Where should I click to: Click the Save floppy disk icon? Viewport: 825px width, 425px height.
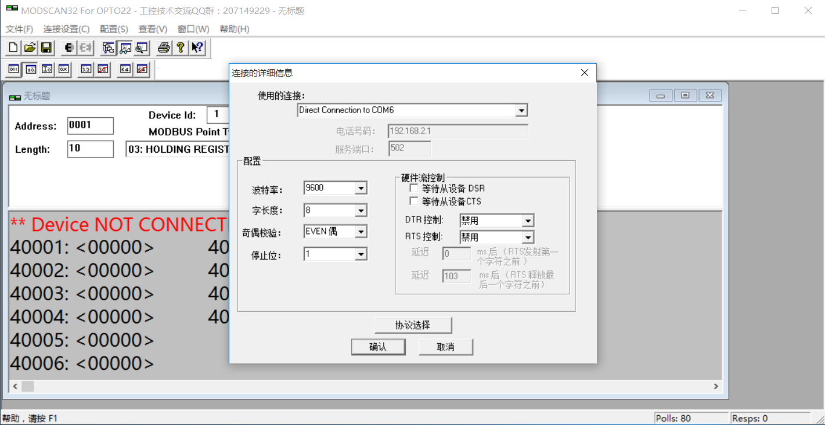(46, 48)
